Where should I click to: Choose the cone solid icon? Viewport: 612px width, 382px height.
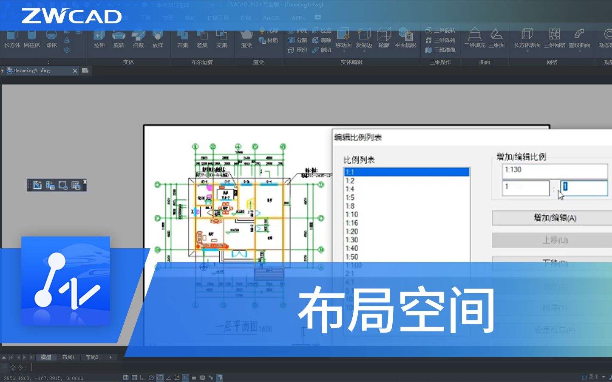pyautogui.click(x=67, y=40)
